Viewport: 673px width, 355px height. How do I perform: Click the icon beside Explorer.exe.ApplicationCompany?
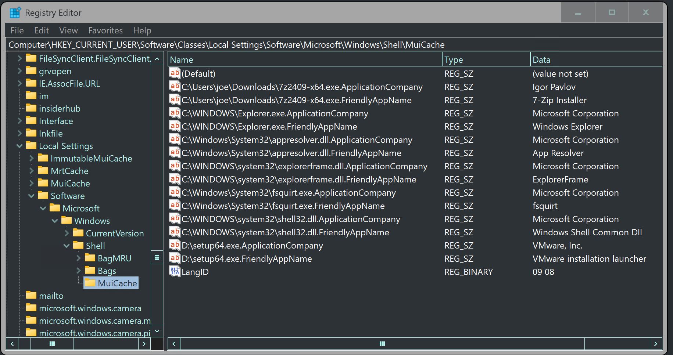tap(175, 113)
